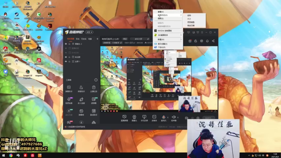Viewport: 281px width, 158px height.
Task: Open the 房管助手 room manager tool
Action: pos(81,89)
